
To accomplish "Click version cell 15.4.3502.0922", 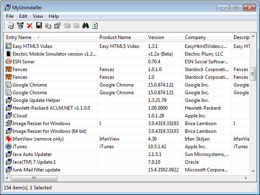I will point(163,170).
